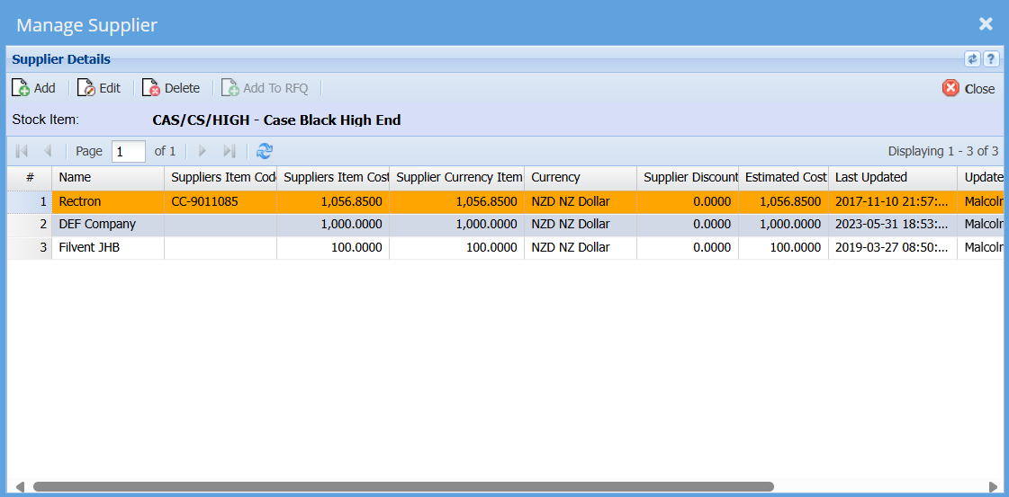Click the panel refresh icon beside help
The image size is (1009, 497).
tap(972, 59)
